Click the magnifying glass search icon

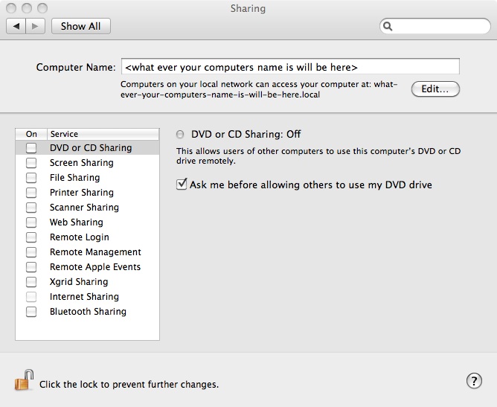(x=388, y=26)
